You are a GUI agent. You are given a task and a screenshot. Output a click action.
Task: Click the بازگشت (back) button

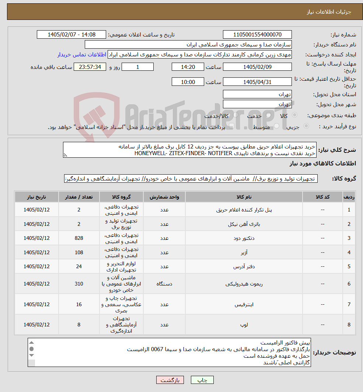pos(170,380)
